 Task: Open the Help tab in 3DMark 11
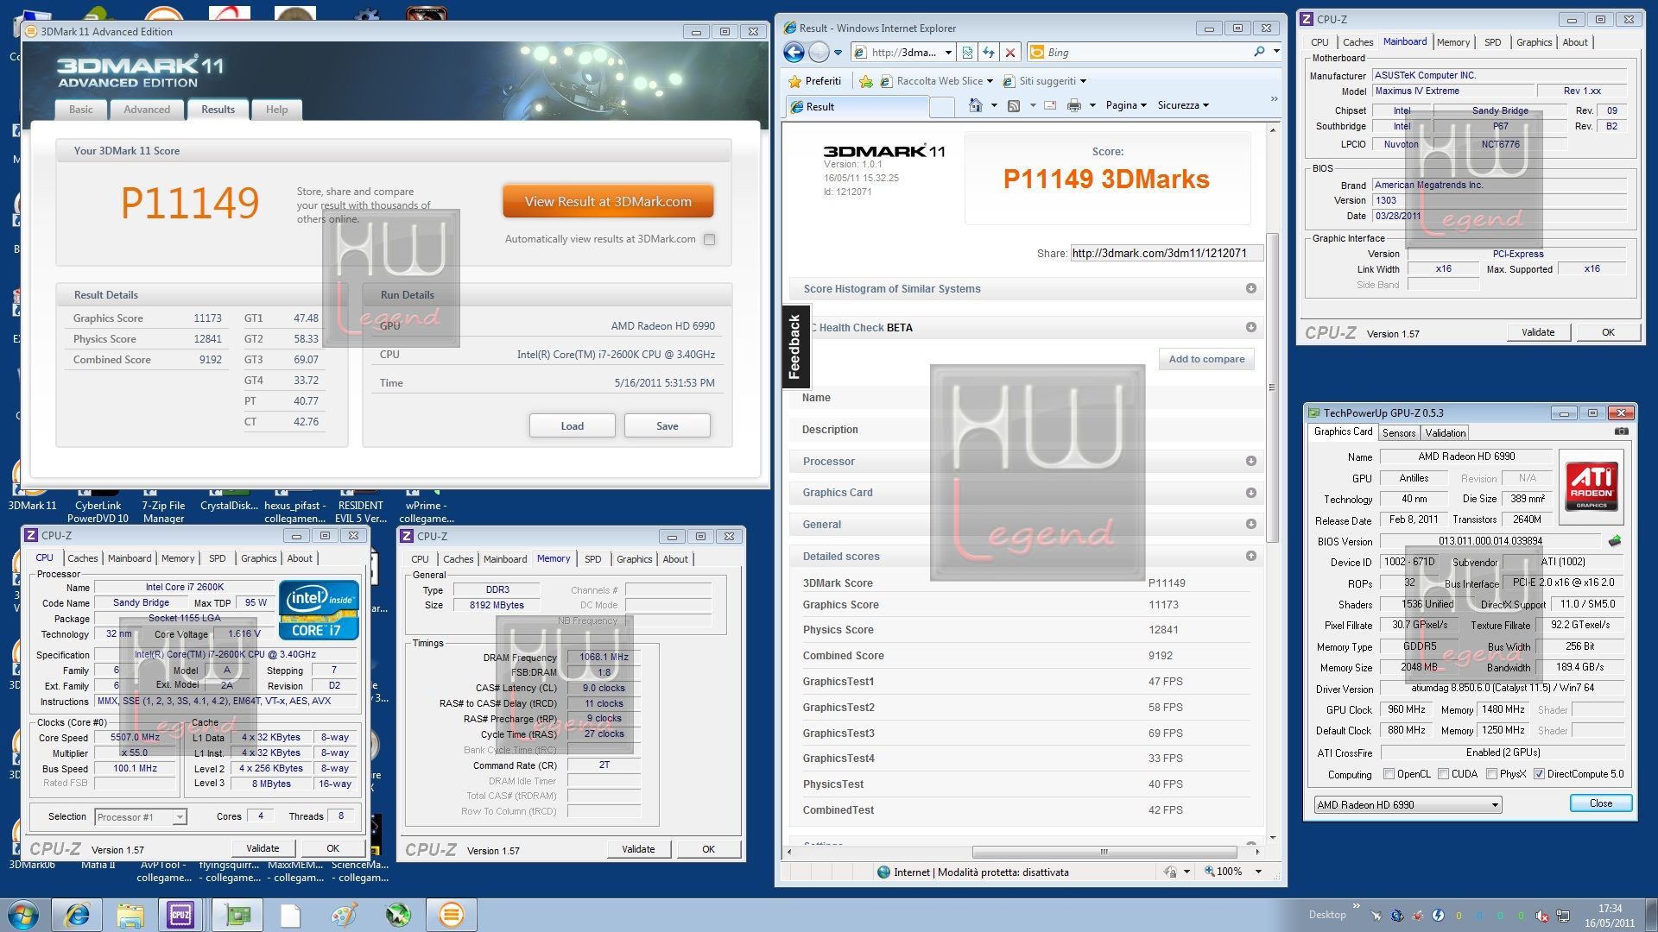(x=276, y=110)
